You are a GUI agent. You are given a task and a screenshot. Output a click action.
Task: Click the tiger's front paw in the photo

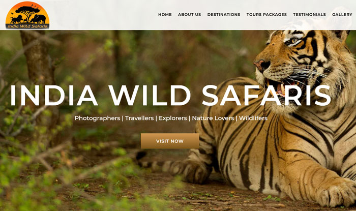click(337, 193)
